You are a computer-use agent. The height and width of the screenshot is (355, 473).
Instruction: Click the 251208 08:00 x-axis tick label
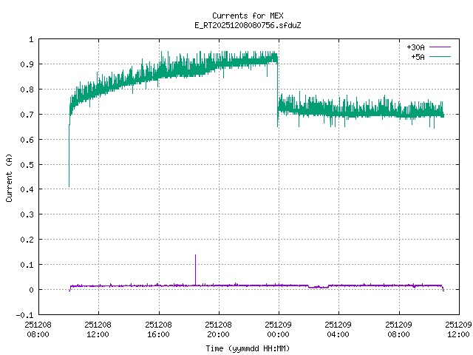(38, 328)
